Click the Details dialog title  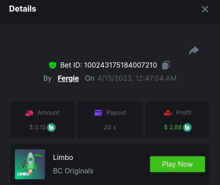tap(23, 9)
